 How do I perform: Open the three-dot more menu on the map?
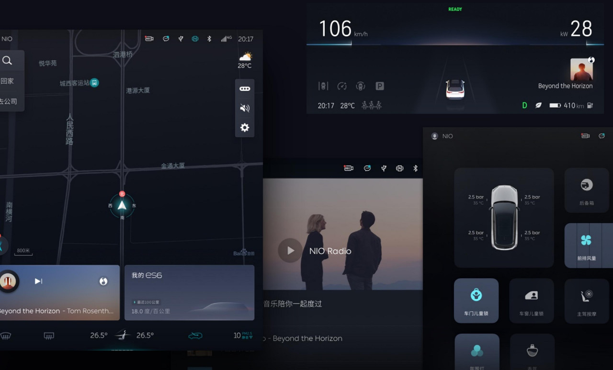pyautogui.click(x=245, y=89)
